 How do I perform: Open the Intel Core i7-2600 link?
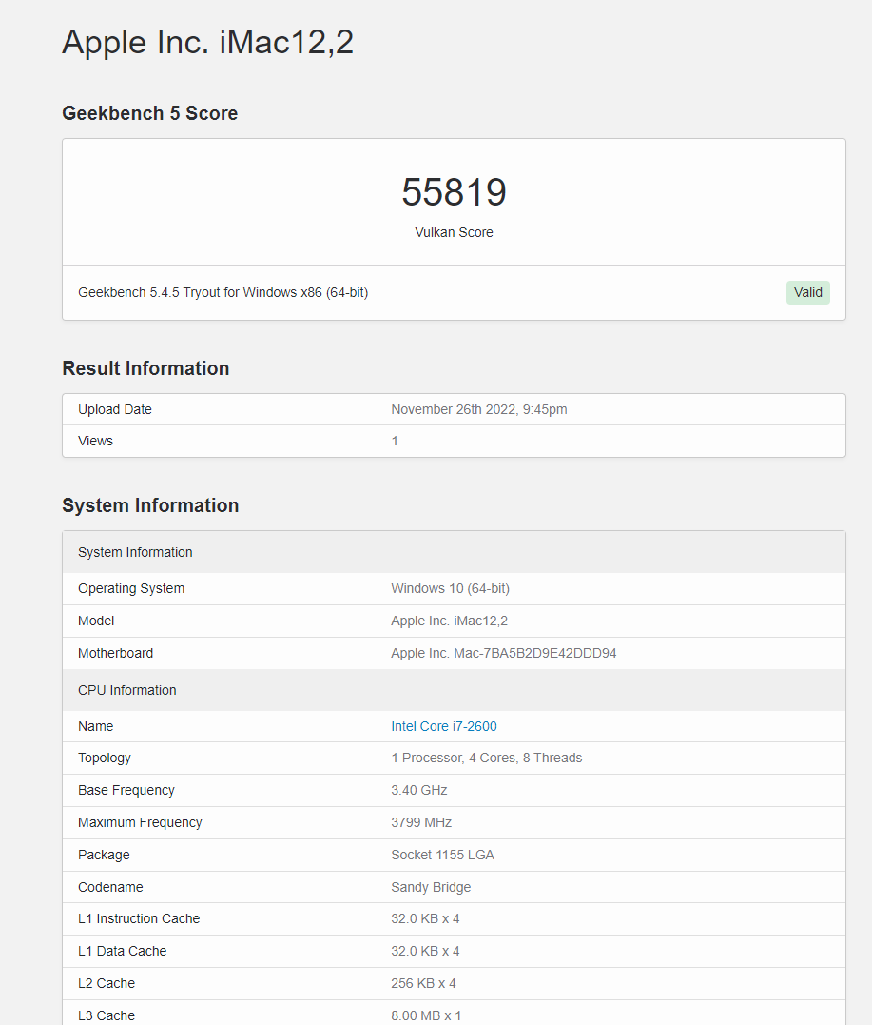pos(443,726)
